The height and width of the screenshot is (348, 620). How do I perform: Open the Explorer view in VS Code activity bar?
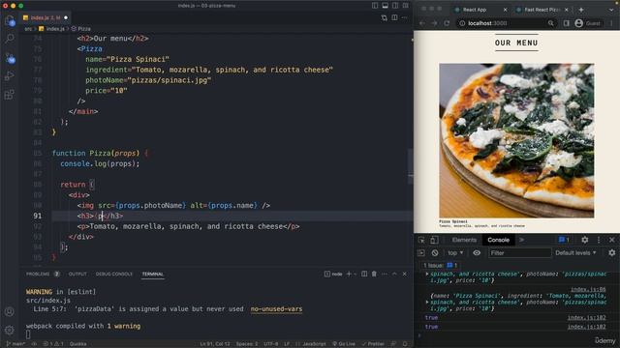click(10, 20)
